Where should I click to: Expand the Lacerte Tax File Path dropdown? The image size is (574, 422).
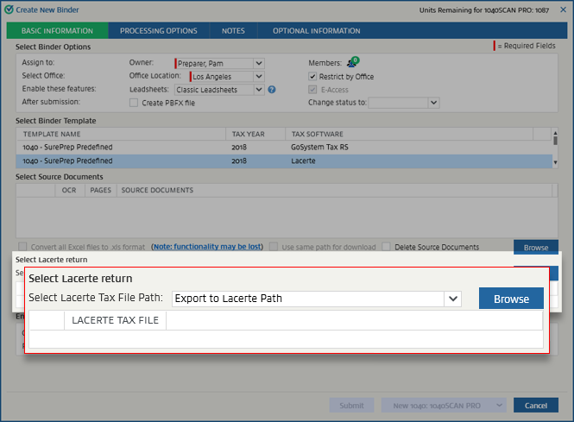click(453, 299)
